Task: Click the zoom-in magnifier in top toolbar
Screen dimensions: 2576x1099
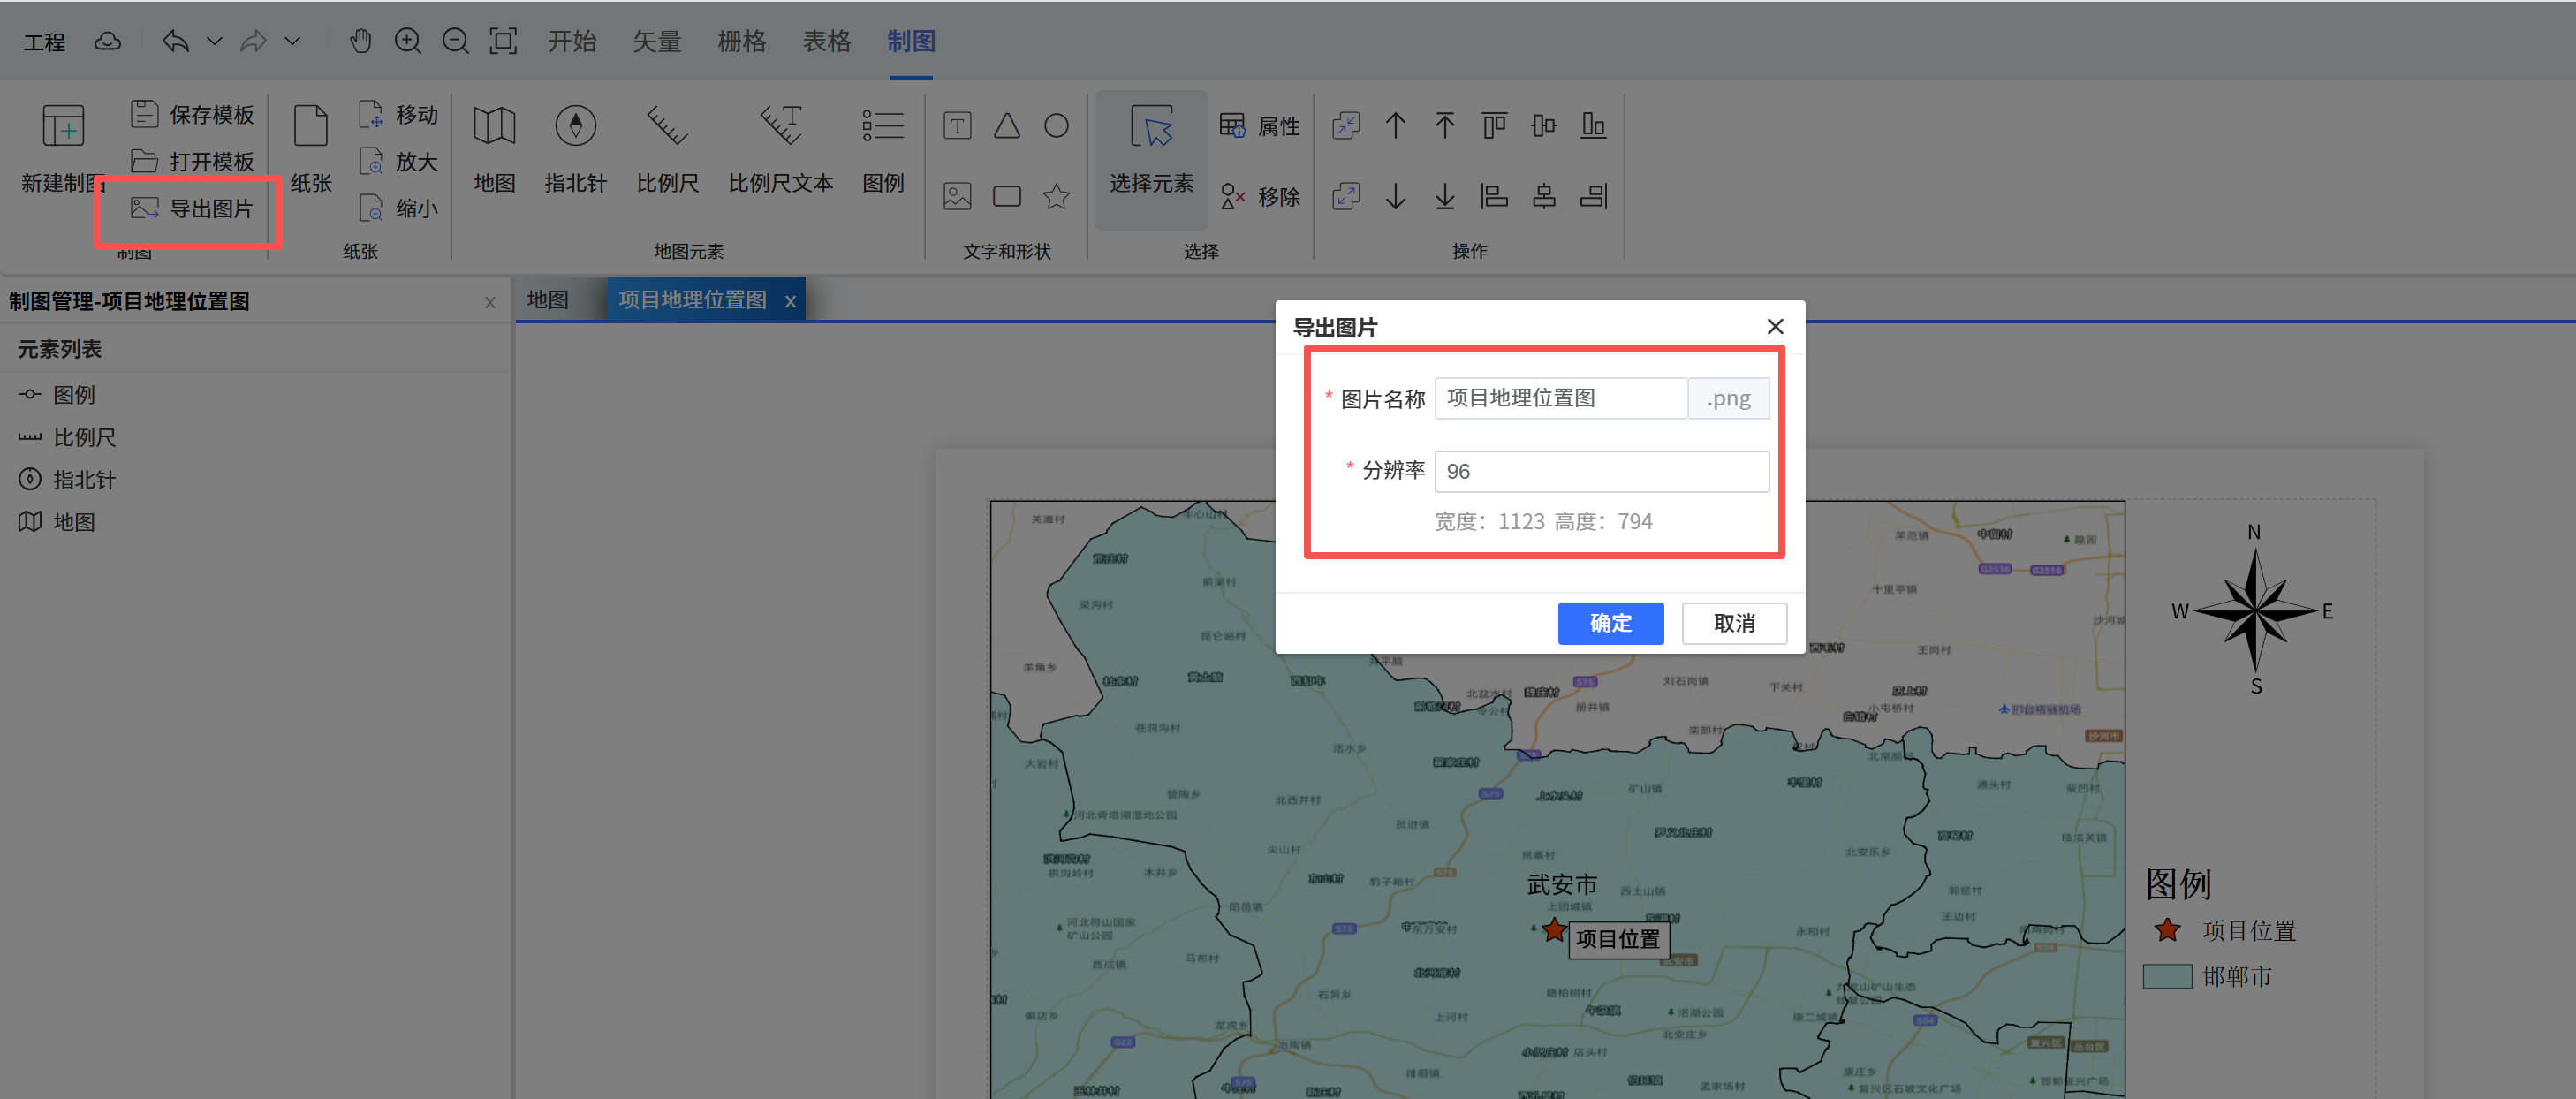Action: 408,41
